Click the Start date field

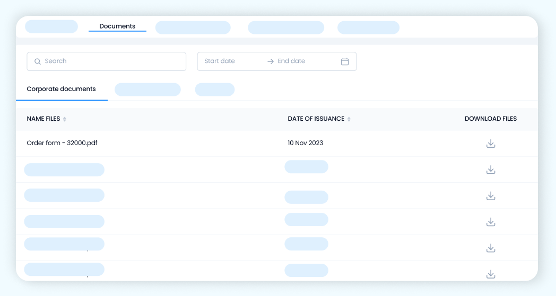coord(229,61)
